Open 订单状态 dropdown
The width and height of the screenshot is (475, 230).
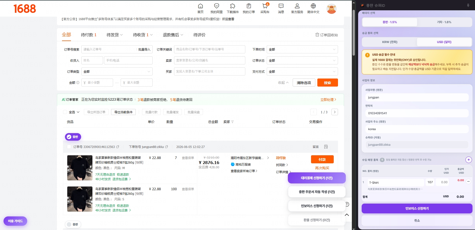302,60
